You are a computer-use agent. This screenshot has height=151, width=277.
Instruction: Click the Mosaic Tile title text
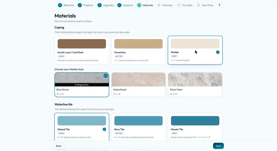(177, 129)
